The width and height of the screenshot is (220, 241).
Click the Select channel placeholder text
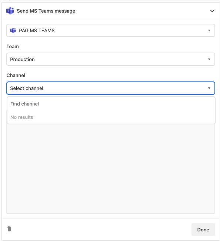(27, 88)
